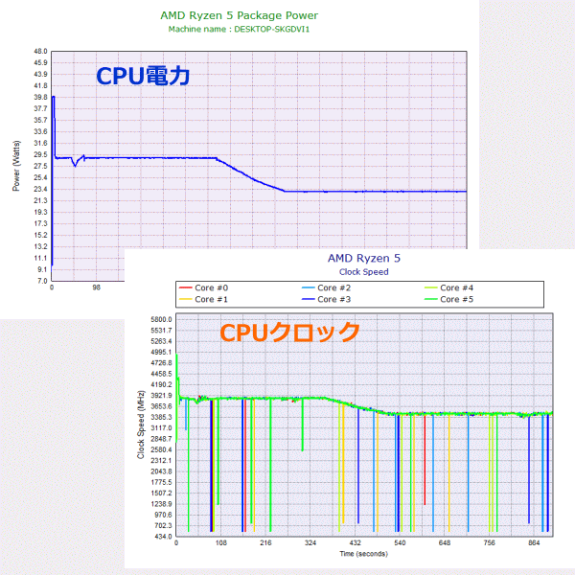Screen dimensions: 575x575
Task: Select the 'Core #1' legend label
Action: click(x=211, y=299)
